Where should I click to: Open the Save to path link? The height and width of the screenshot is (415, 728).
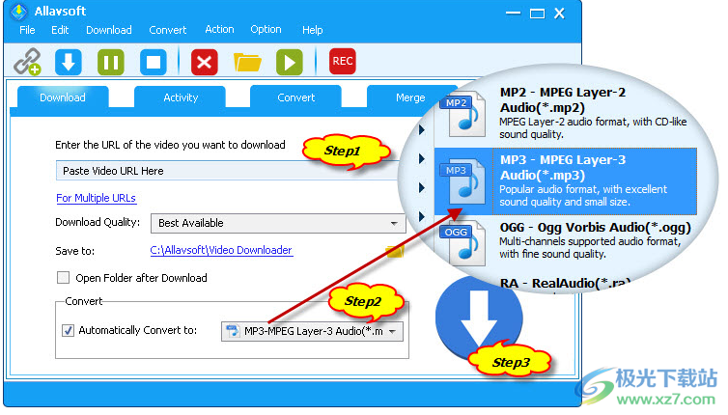point(221,250)
